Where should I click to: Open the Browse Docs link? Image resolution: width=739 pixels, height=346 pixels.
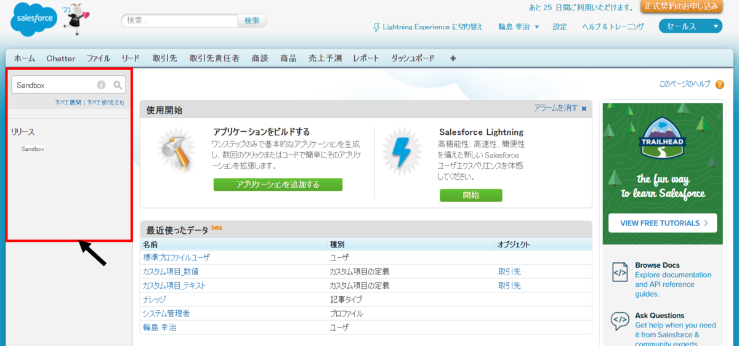pyautogui.click(x=657, y=265)
